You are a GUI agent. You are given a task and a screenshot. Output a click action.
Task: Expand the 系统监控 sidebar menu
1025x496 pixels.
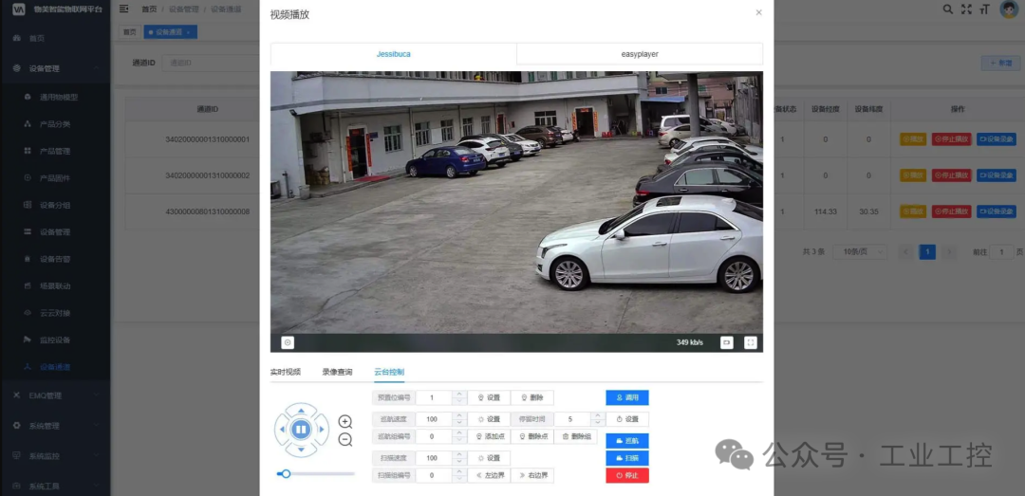pyautogui.click(x=55, y=455)
